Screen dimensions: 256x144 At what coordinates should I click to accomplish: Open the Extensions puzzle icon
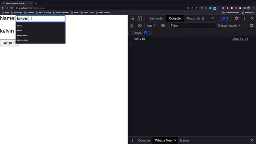(x=240, y=8)
